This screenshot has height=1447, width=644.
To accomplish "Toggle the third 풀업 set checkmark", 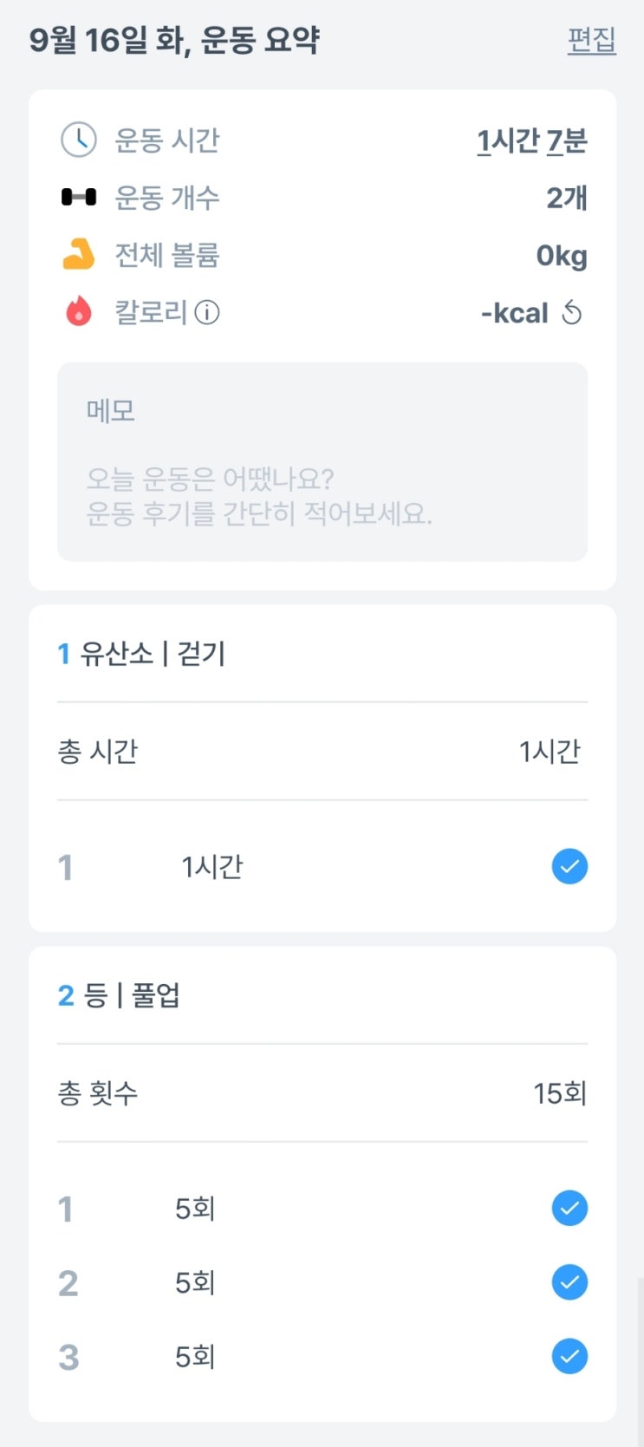I will [x=569, y=1356].
